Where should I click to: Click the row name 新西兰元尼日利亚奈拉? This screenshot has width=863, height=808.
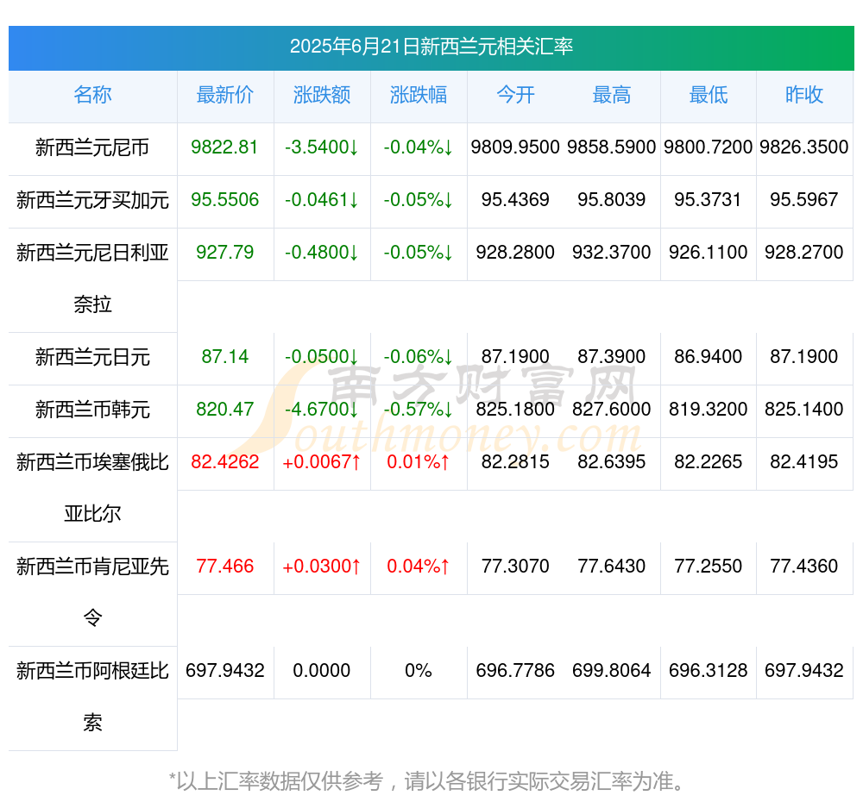(92, 279)
